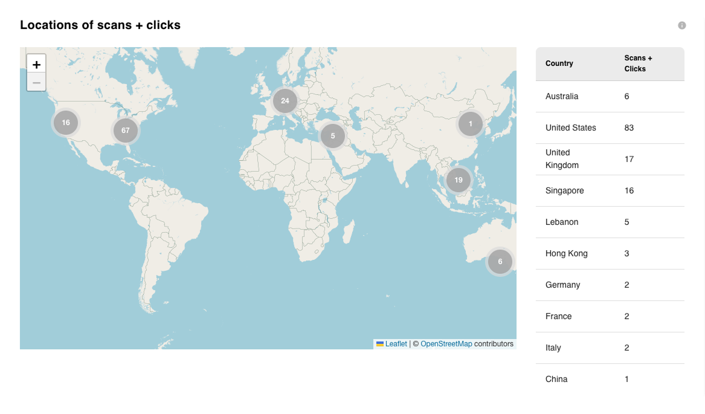
Task: Click the Country column header
Action: pyautogui.click(x=559, y=63)
